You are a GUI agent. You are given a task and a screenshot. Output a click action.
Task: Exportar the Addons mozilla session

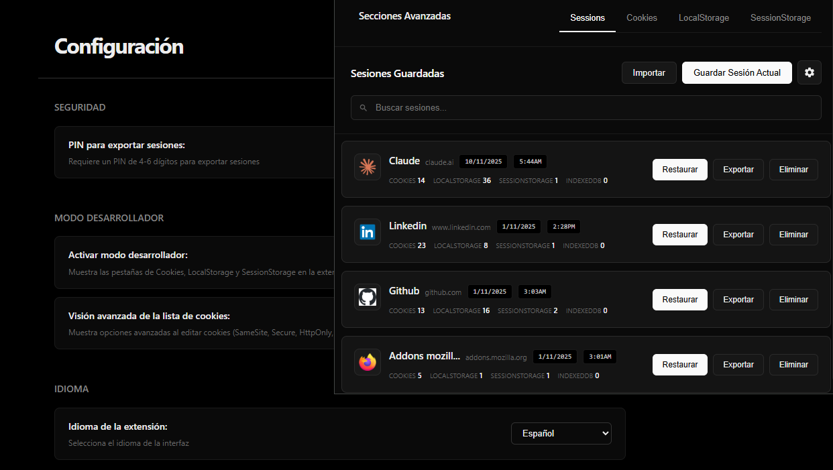pyautogui.click(x=738, y=364)
